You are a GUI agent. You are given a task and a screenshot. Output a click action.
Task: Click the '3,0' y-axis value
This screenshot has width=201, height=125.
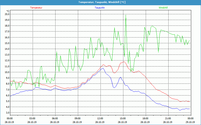tap(8, 113)
